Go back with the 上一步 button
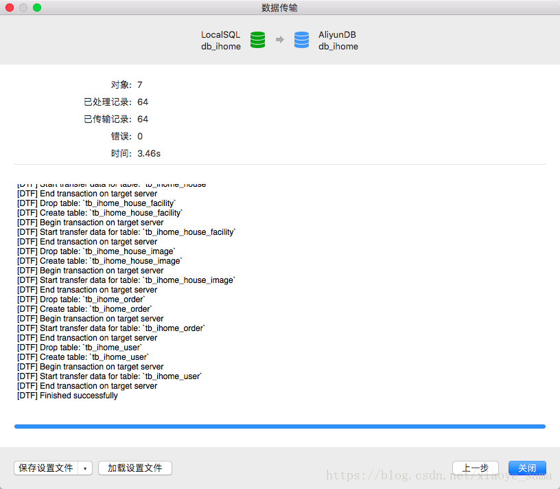Screen dimensions: 560x489 click(476, 468)
